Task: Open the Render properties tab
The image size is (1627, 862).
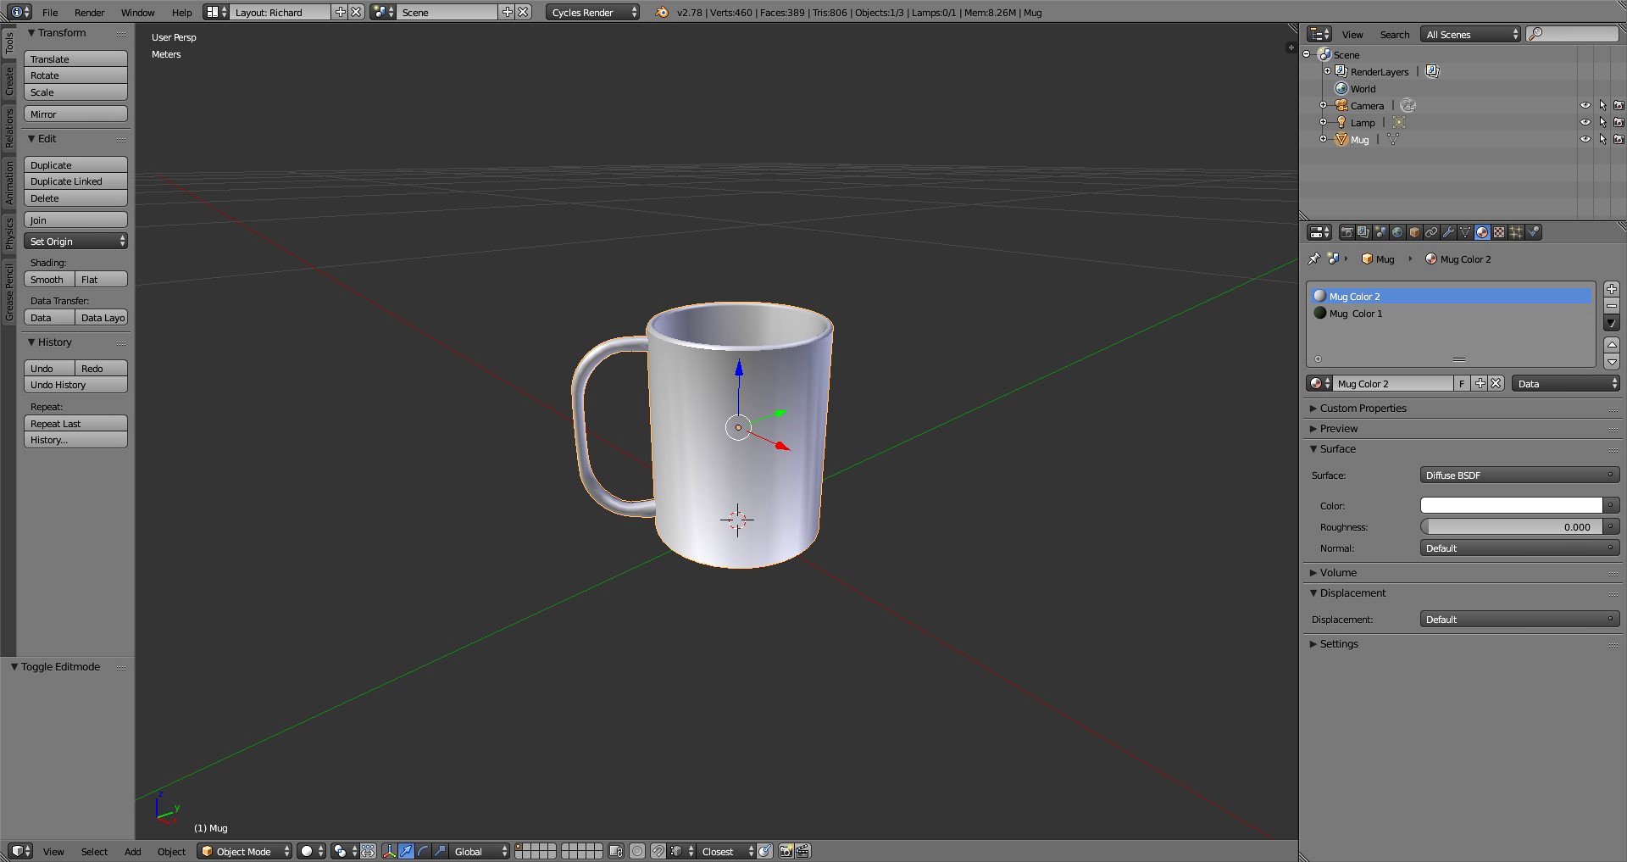Action: tap(1347, 232)
